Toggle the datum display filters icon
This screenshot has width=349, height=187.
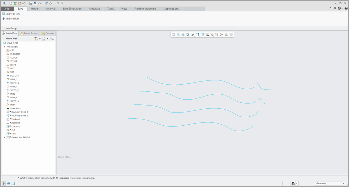pos(212,34)
